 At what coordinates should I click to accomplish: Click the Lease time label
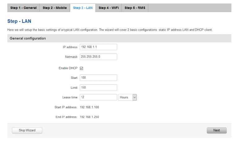pos(70,97)
